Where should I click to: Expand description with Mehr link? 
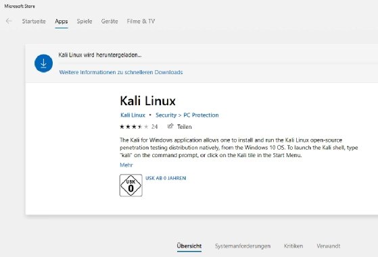[126, 165]
